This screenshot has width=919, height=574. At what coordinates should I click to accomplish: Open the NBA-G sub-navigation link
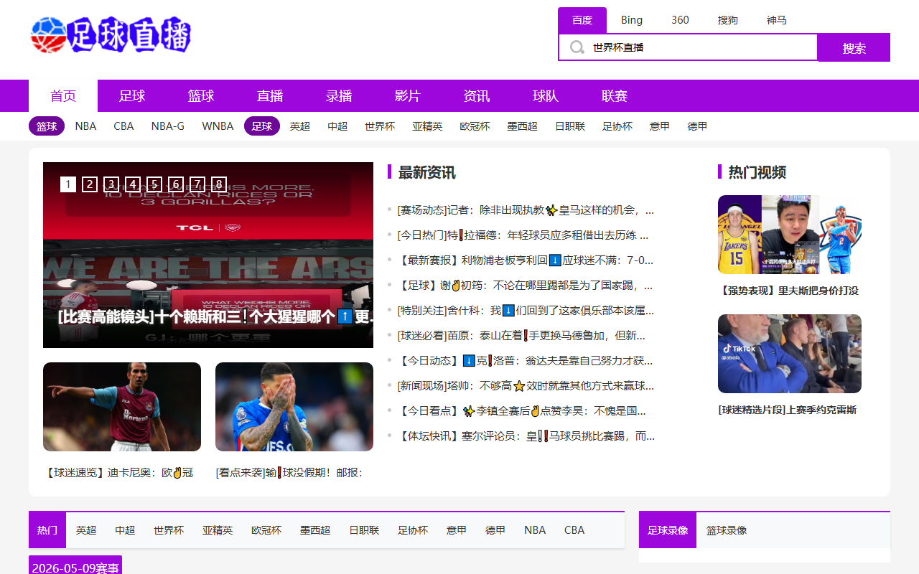coord(168,126)
